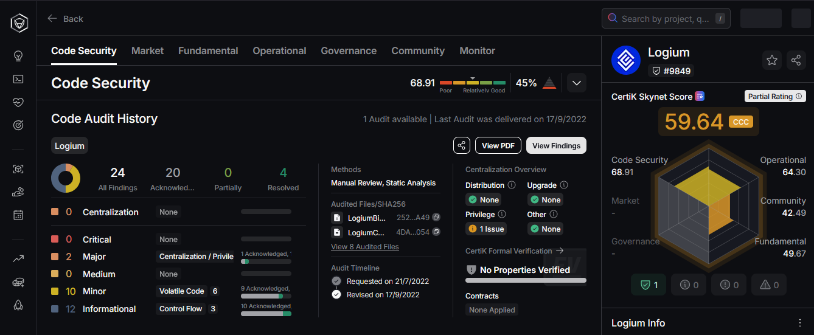Collapse the Code Security section chevron

577,83
